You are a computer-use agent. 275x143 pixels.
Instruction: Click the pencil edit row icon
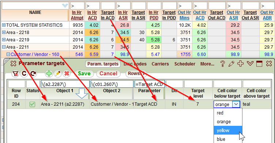pyautogui.click(x=58, y=74)
